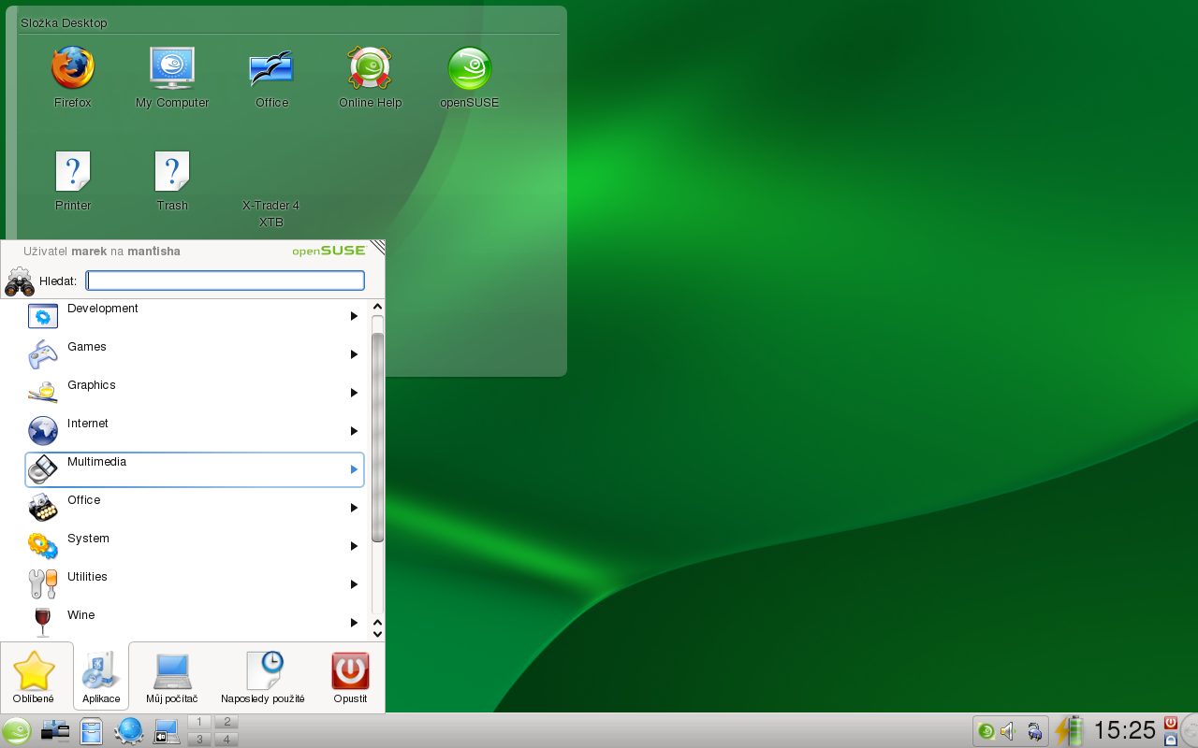Click the Složka Desktop folder title

pyautogui.click(x=64, y=22)
